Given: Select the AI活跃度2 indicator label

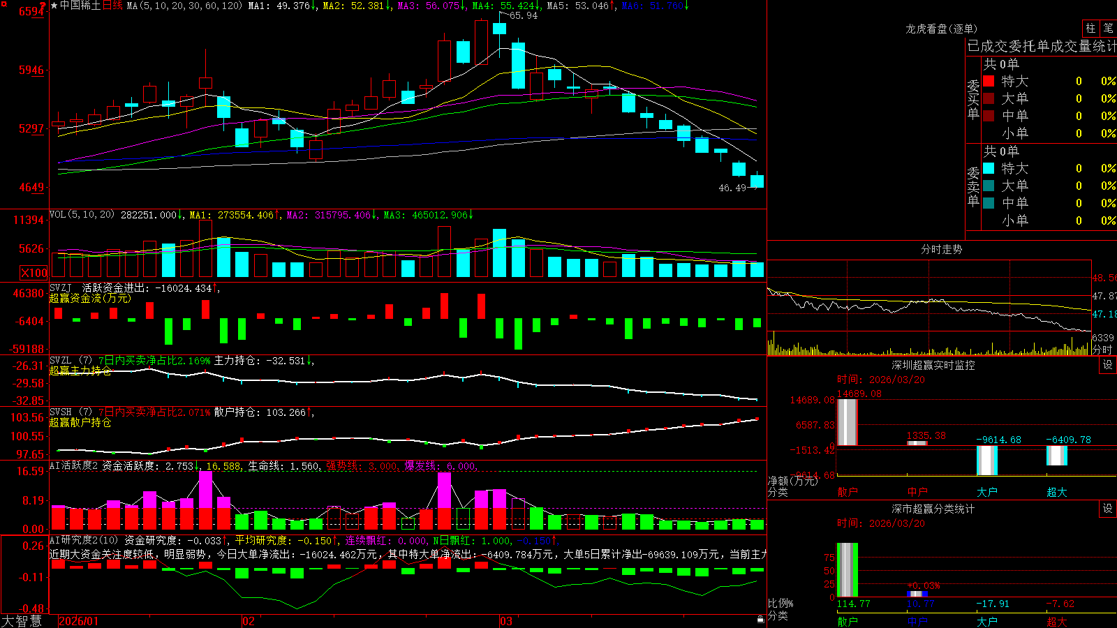Looking at the screenshot, I should 74,465.
